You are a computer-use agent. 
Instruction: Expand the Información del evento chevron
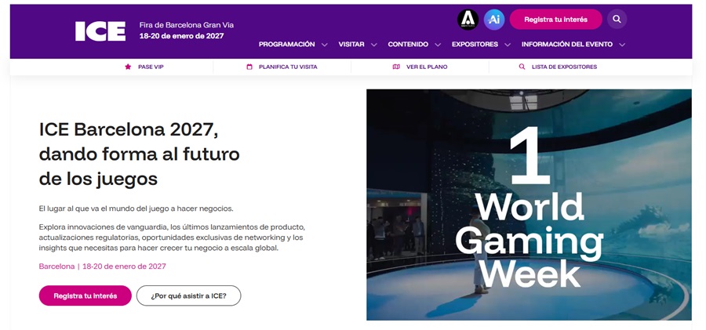[621, 45]
